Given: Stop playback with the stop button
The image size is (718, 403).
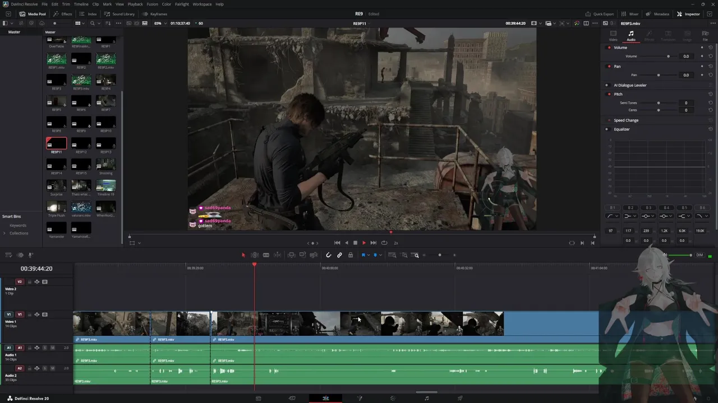Looking at the screenshot, I should pos(355,243).
